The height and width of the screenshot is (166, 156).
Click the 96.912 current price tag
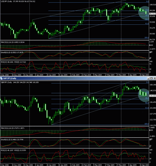(x=153, y=14)
